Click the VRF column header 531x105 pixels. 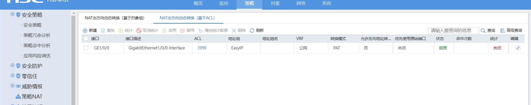[300, 39]
